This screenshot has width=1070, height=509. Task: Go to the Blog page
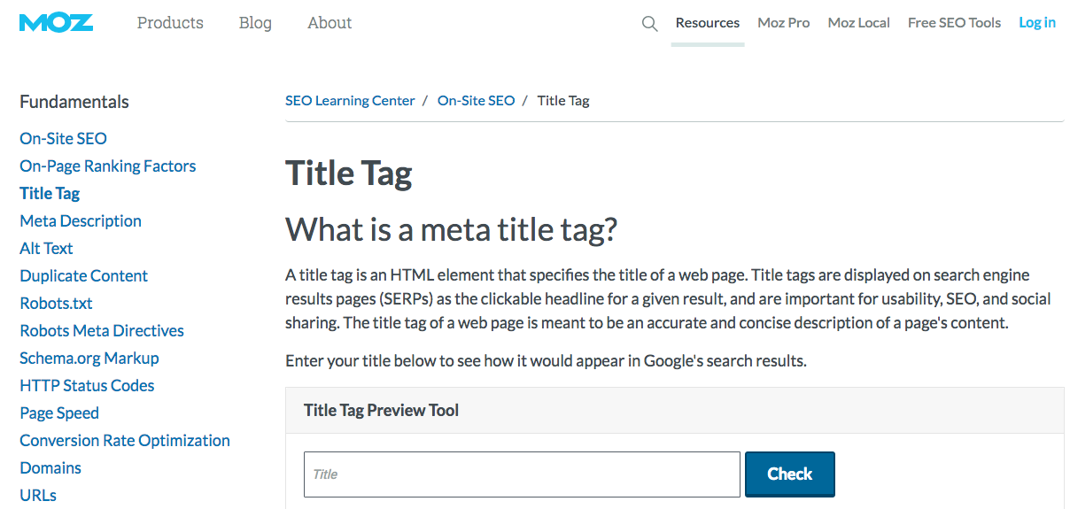[x=255, y=23]
